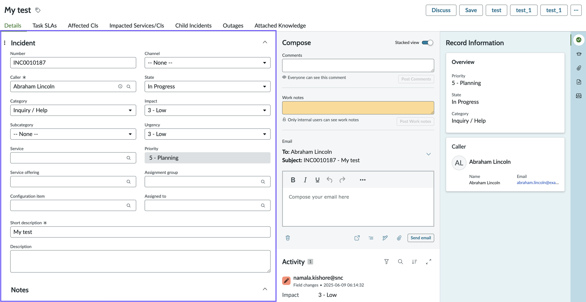Collapse the Notes section
The image size is (586, 302).
tap(265, 289)
